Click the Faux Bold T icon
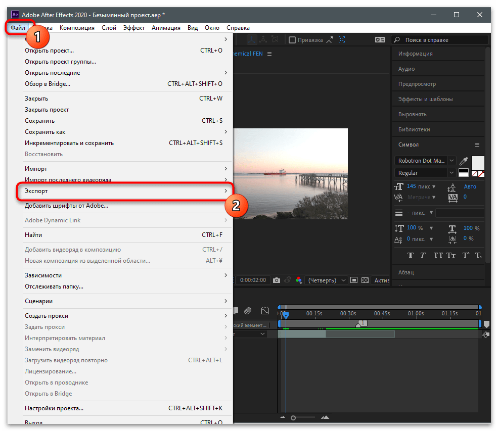498x431 pixels. click(411, 255)
